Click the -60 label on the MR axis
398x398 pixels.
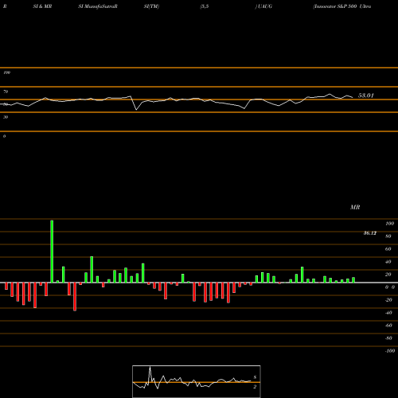pos(388,326)
